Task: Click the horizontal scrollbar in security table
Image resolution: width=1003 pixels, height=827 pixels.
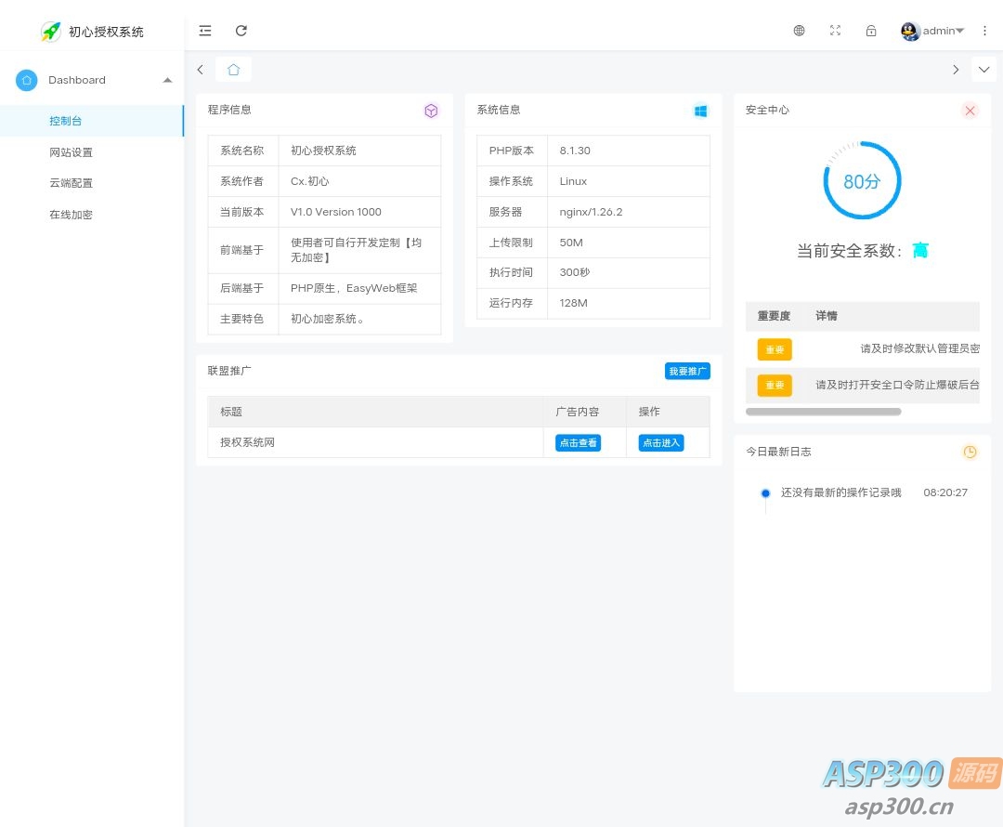Action: (x=823, y=412)
